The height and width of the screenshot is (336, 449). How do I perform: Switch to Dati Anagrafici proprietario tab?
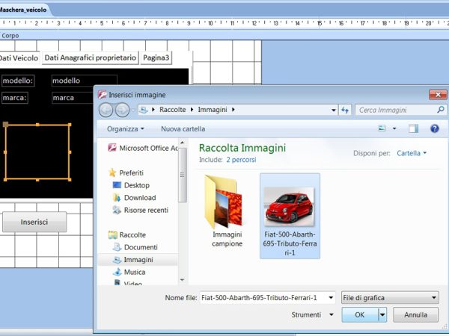[91, 57]
